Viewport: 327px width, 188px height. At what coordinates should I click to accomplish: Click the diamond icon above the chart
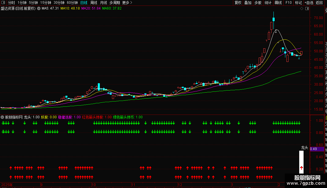click(302, 9)
